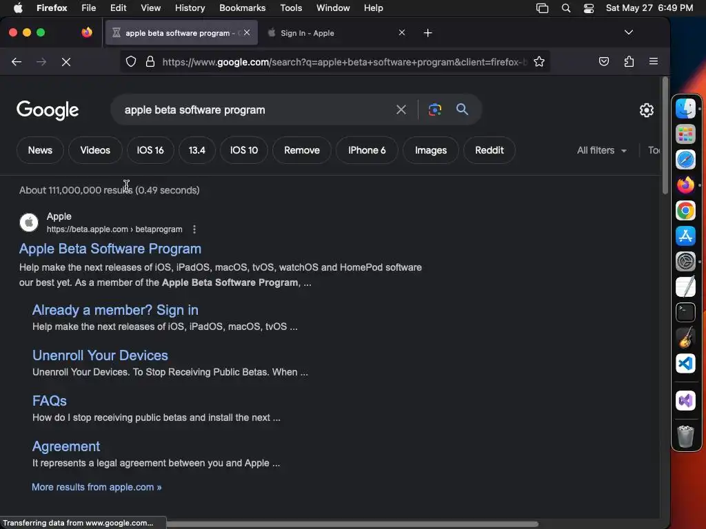Open Apple Beta Software Program result
The image size is (706, 529).
110,249
